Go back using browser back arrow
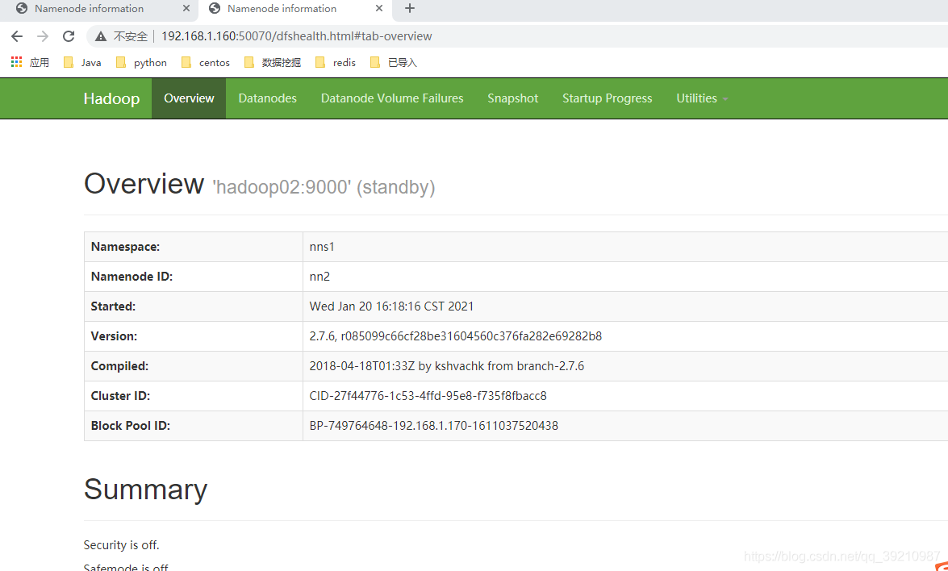 (17, 36)
